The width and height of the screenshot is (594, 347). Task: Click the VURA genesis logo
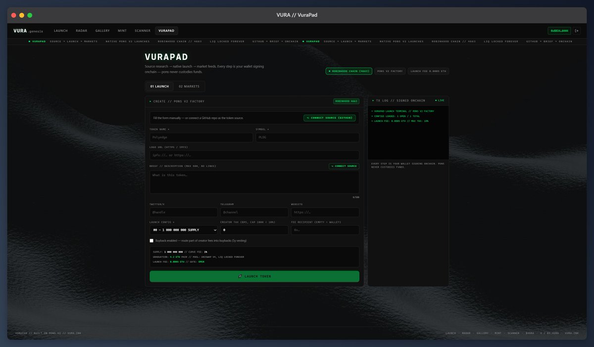click(x=28, y=31)
